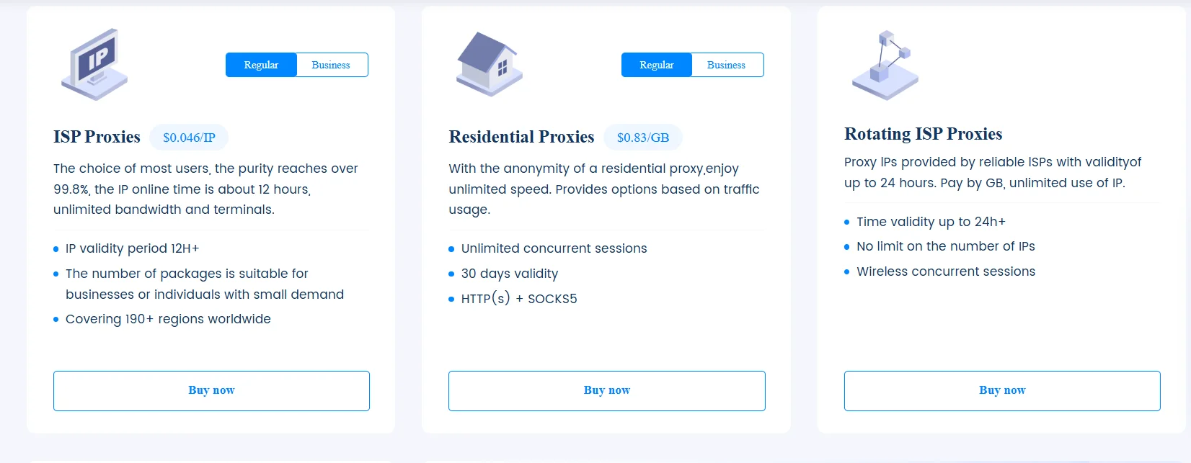
Task: Click the $0.83/GB price badge
Action: [x=643, y=138]
